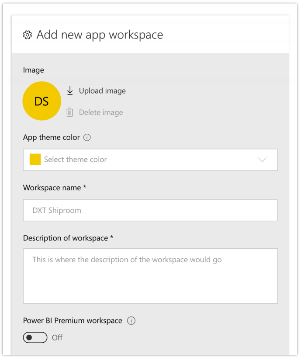The image size is (301, 358).
Task: Click info icon beside Power BI Premium workspace
Action: (131, 320)
